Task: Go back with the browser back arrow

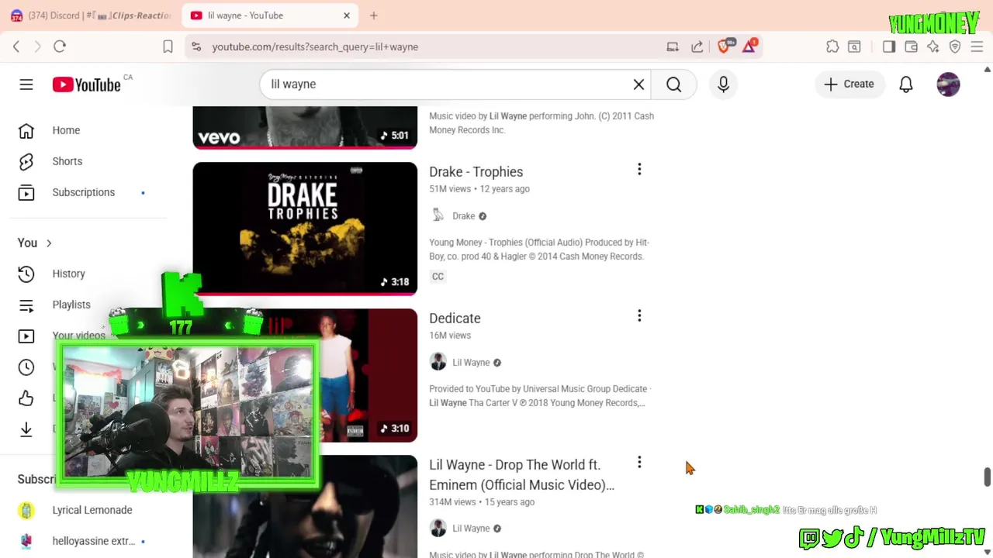Action: coord(16,46)
